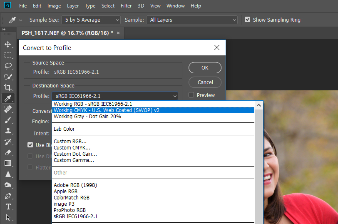This screenshot has width=338, height=224.
Task: Select the Move tool
Action: [x=8, y=44]
